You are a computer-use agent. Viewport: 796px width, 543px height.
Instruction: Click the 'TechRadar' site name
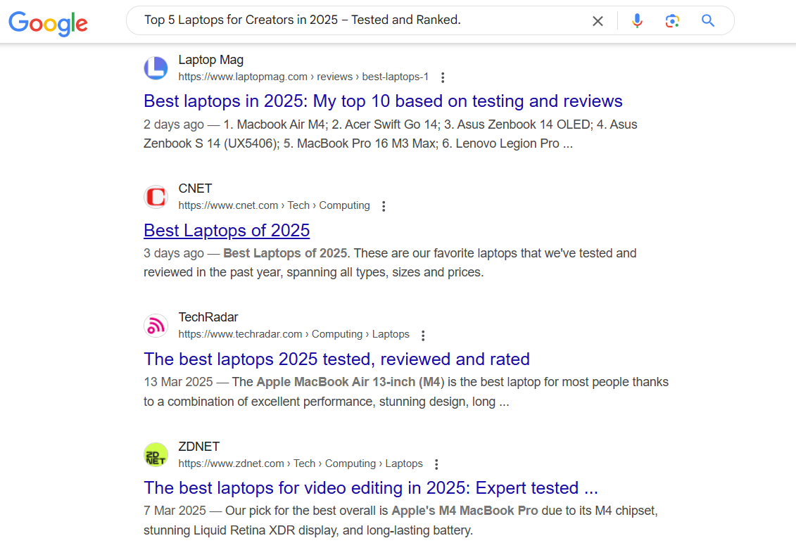(x=208, y=318)
